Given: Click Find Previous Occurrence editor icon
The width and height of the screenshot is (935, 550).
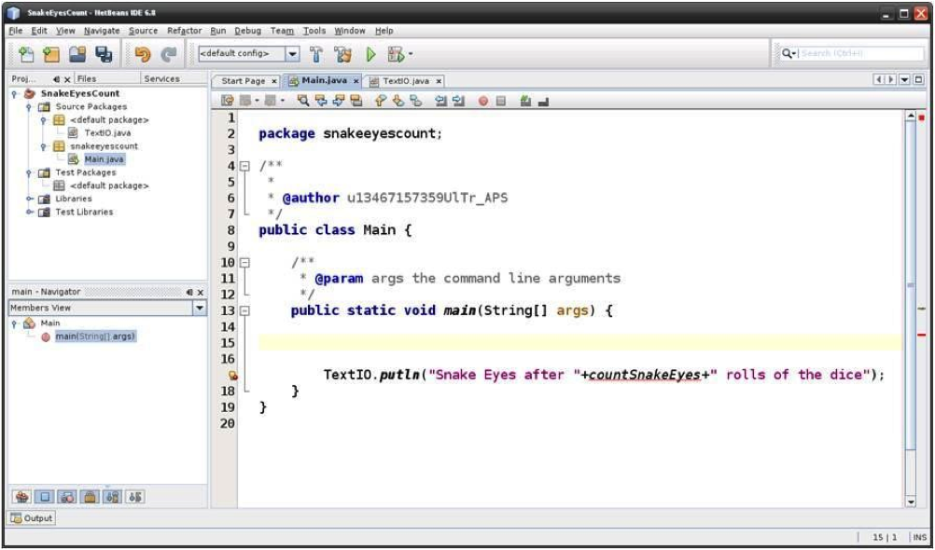Looking at the screenshot, I should pyautogui.click(x=321, y=102).
